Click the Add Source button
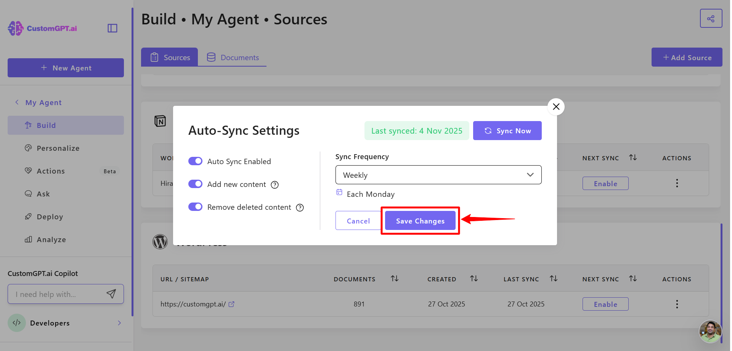Viewport: 732px width, 351px height. pyautogui.click(x=687, y=57)
